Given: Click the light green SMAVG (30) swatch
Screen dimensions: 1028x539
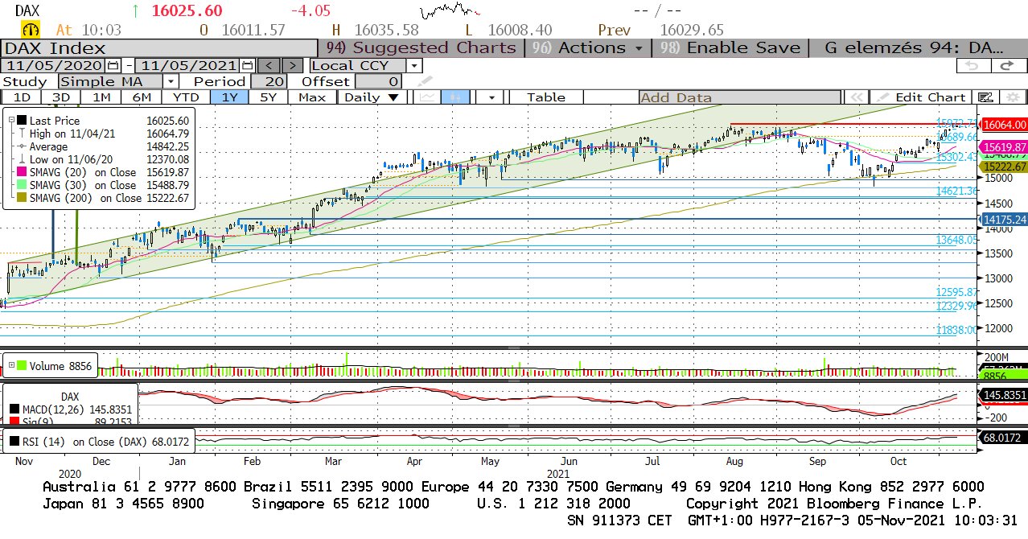Looking at the screenshot, I should (x=22, y=185).
